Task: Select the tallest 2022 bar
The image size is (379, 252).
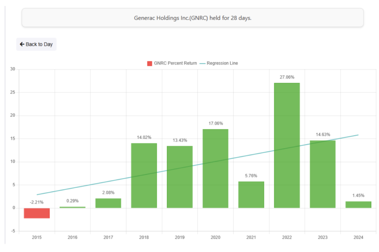Action: (x=287, y=146)
